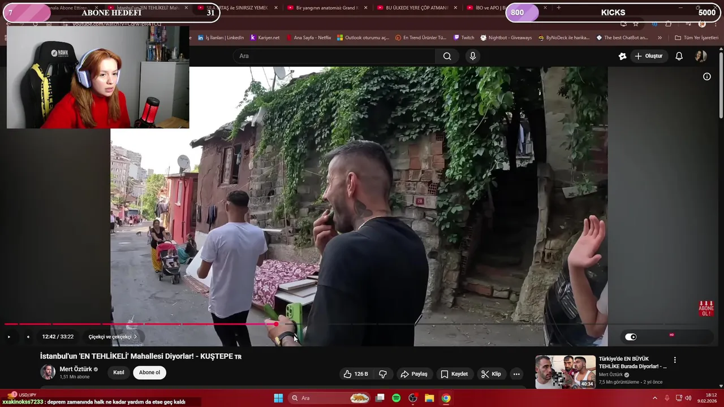The image size is (724, 407).
Task: Switch to 'SILA ARTAŞ ile SINIRSIZ YEMEK' tab
Action: pyautogui.click(x=236, y=8)
